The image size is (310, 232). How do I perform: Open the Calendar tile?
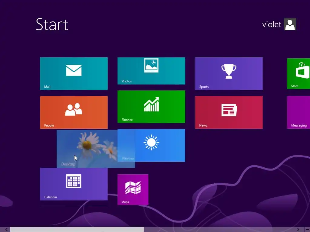74,184
